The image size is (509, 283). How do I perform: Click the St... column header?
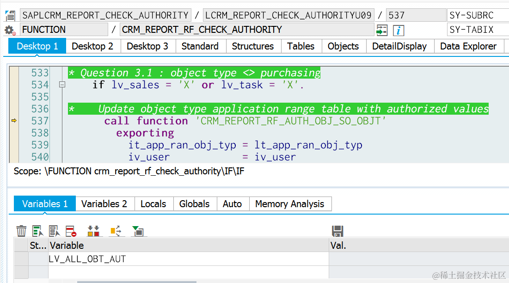pos(38,246)
